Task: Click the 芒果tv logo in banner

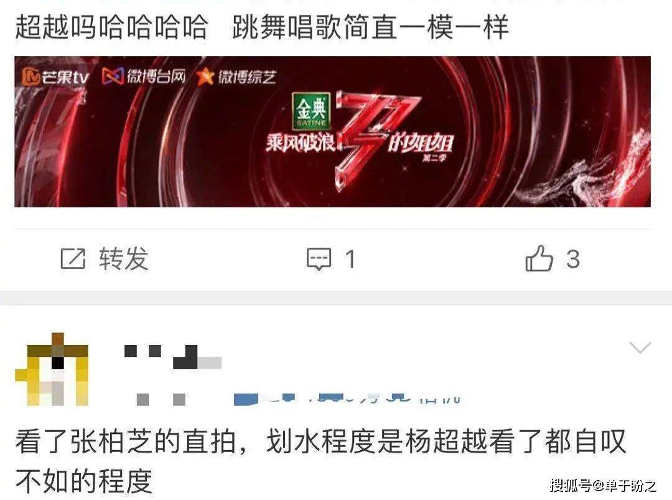Action: 55,77
